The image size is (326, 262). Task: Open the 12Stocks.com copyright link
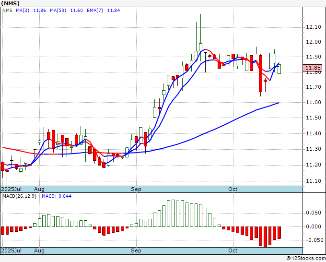(305, 258)
